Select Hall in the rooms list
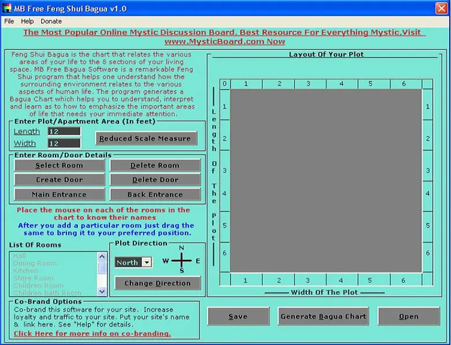Viewport: 451px width, 345px height. [19, 256]
